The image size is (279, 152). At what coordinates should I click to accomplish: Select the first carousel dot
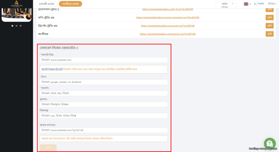12,26
